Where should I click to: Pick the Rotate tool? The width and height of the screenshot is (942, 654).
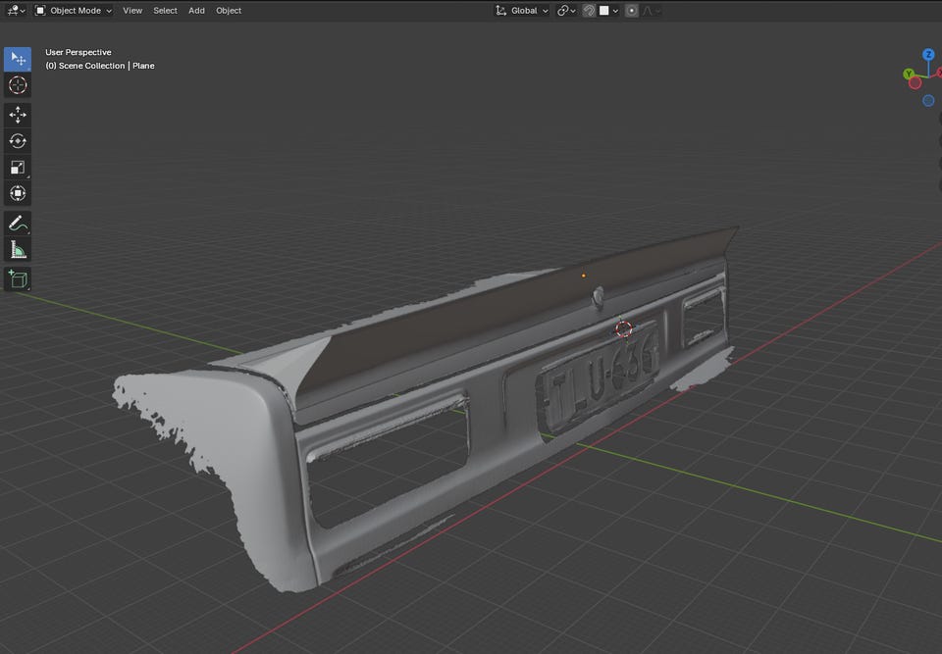[18, 141]
